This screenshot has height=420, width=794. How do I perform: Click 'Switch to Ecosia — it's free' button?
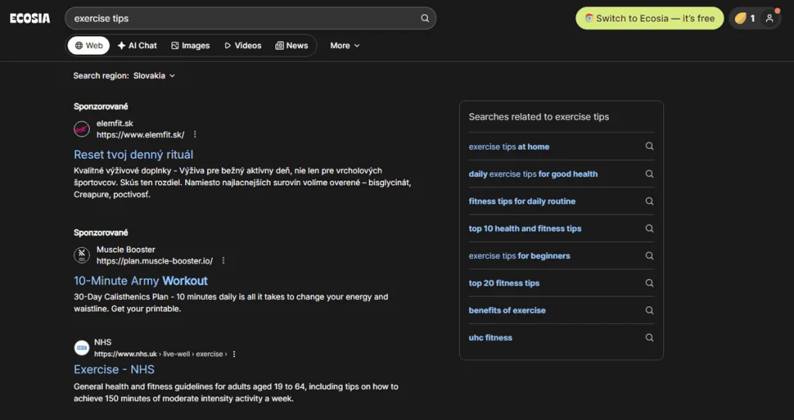click(650, 19)
